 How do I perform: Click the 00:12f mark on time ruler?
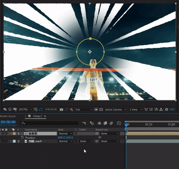tap(149, 124)
